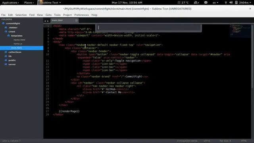Expand the lib folder
The image size is (254, 143).
point(10,56)
